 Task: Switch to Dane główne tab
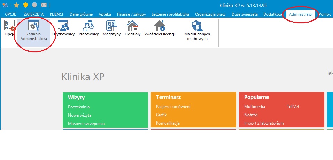point(81,14)
